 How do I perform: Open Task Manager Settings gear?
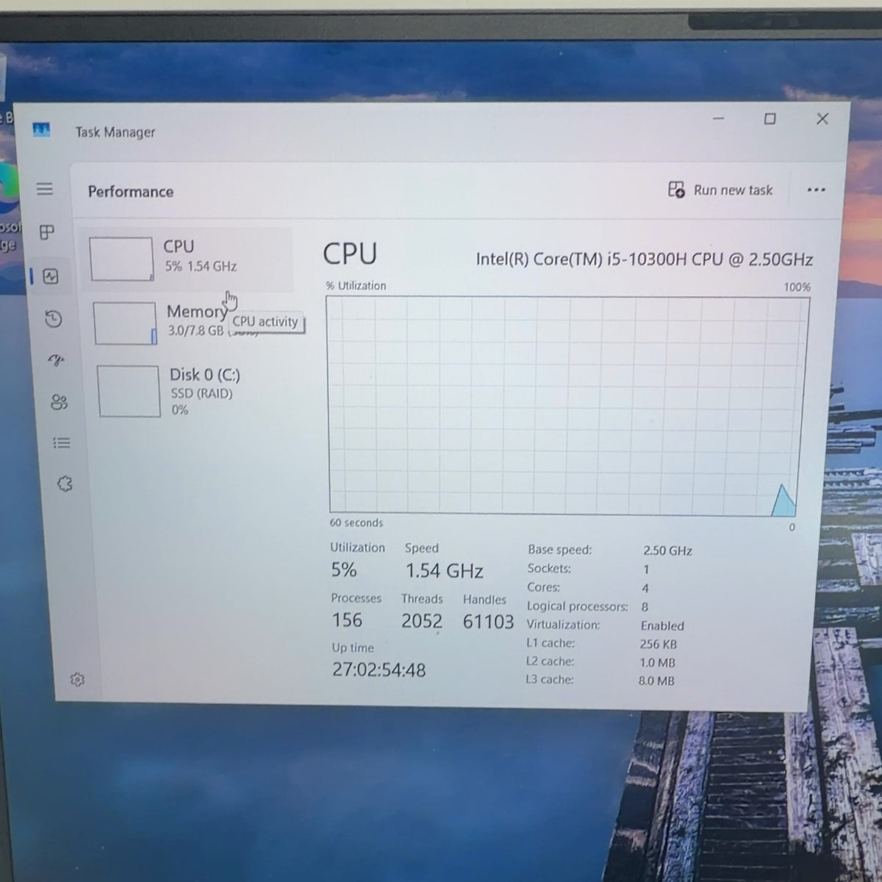pos(77,680)
